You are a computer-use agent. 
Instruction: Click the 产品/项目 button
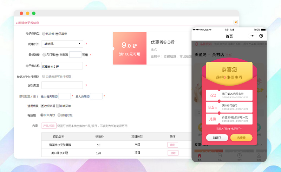(49, 126)
